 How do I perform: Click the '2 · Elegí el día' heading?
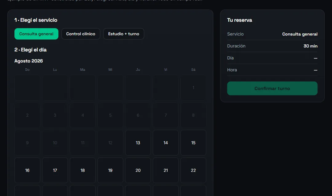(x=30, y=50)
